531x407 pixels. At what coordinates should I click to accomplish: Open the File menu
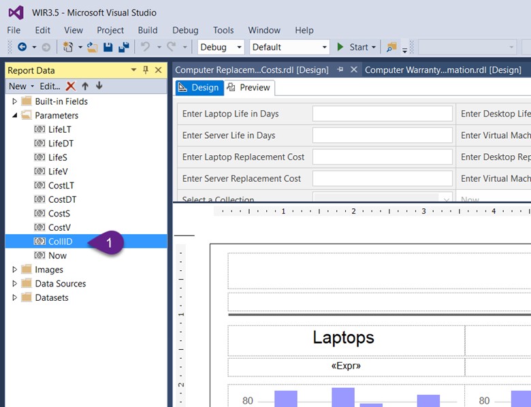[14, 30]
